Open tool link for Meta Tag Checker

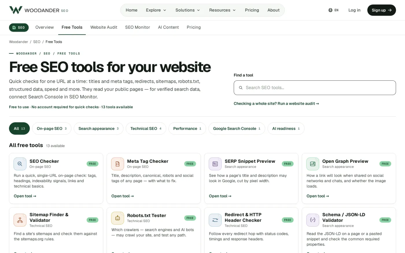pos(123,196)
